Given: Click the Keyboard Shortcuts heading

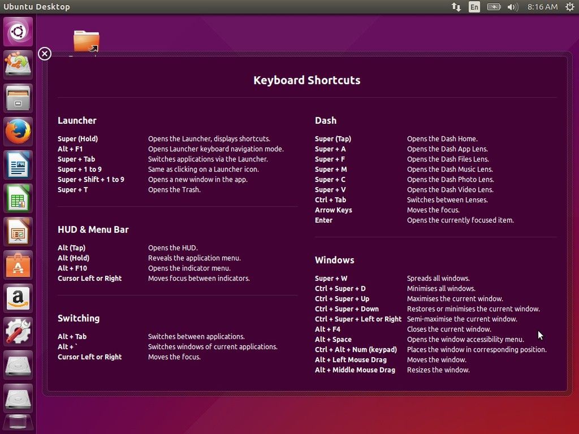Looking at the screenshot, I should tap(307, 80).
